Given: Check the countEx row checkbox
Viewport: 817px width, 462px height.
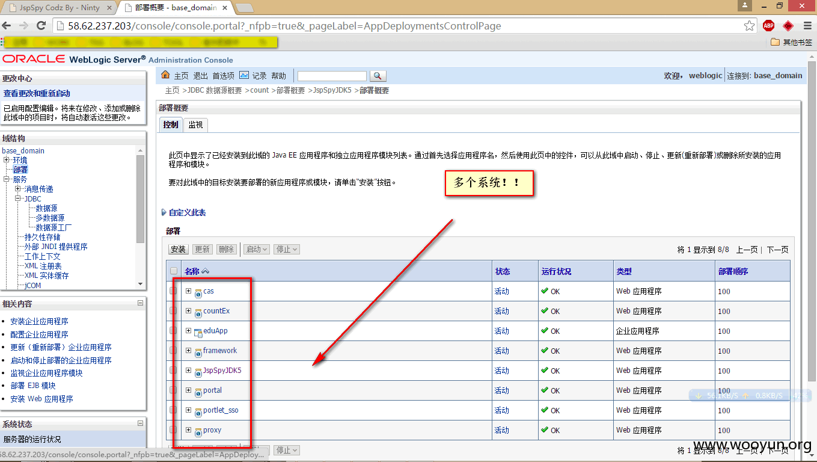Looking at the screenshot, I should (x=174, y=311).
